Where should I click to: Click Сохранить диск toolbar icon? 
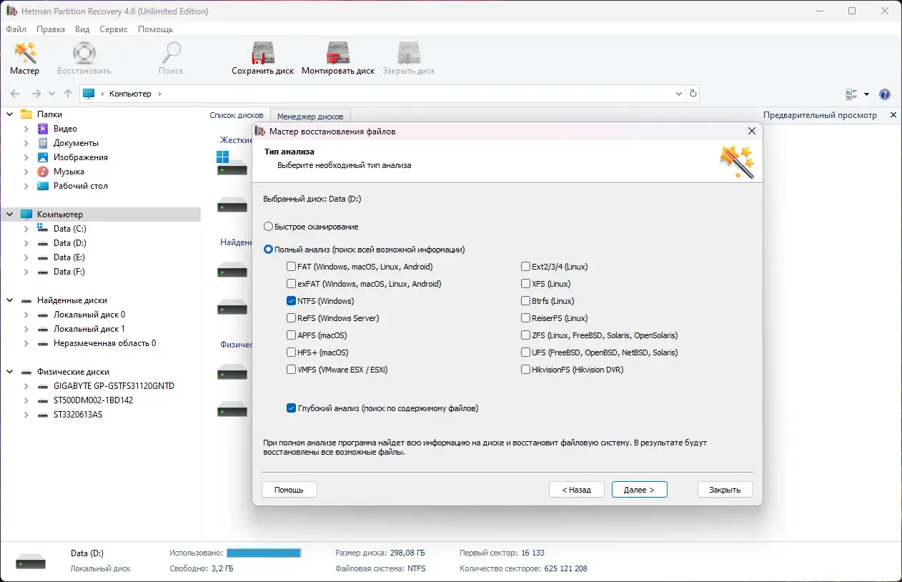pos(263,54)
